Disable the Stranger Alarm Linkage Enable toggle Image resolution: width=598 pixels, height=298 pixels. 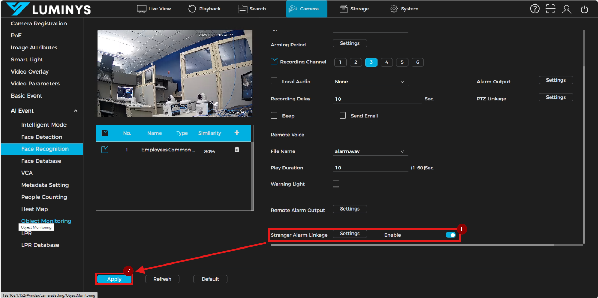(x=450, y=235)
